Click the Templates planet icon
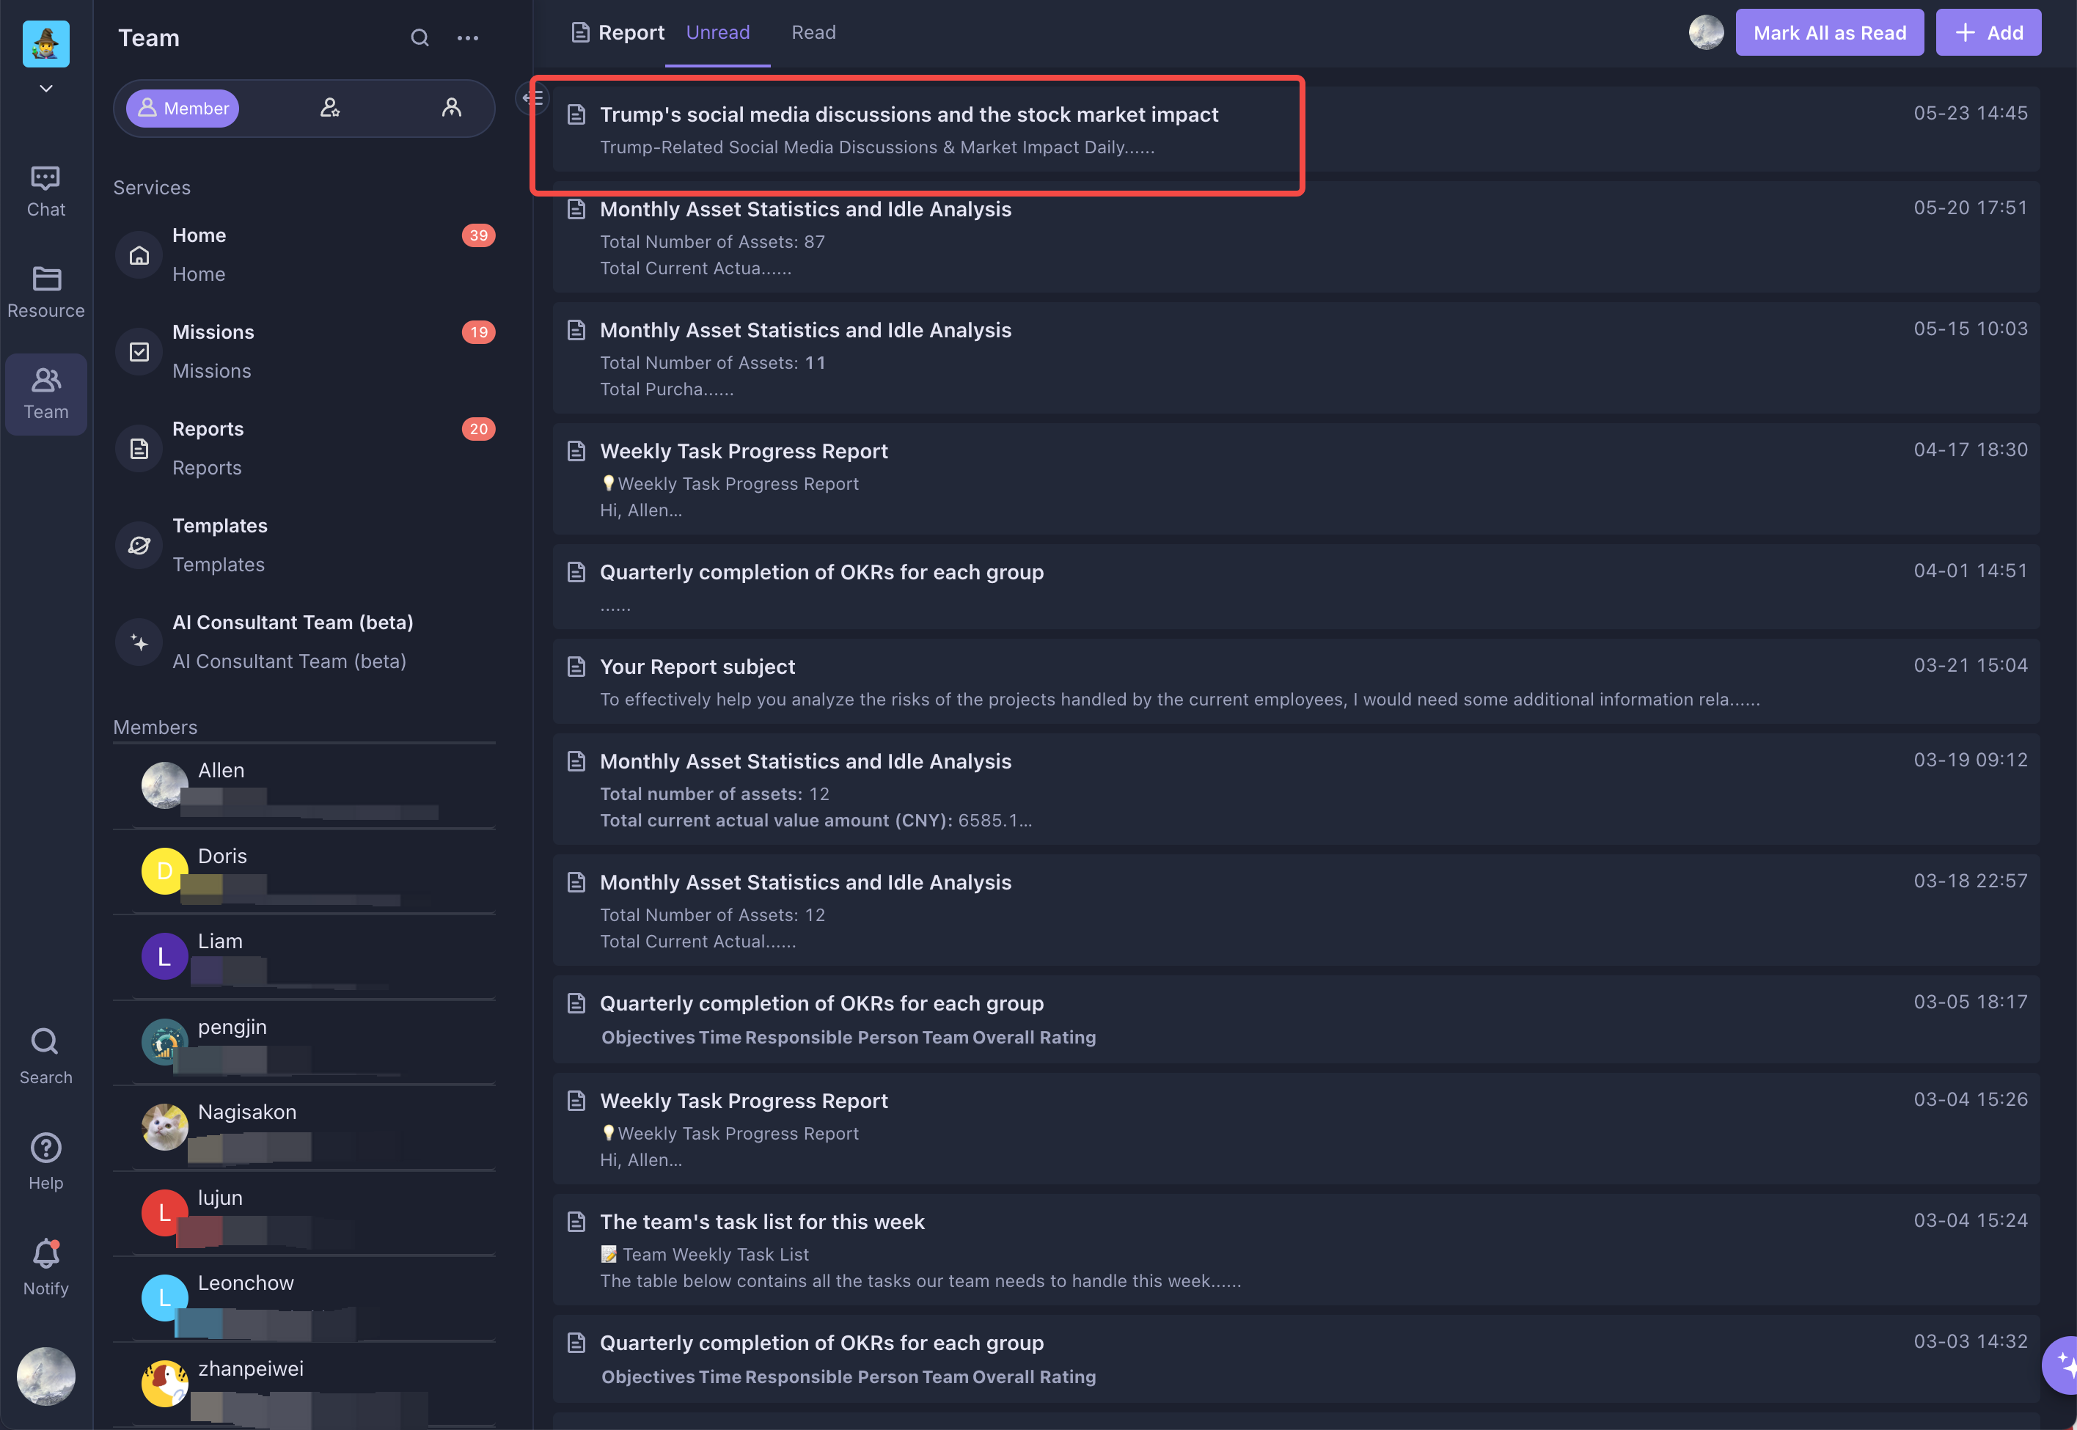 click(x=139, y=546)
